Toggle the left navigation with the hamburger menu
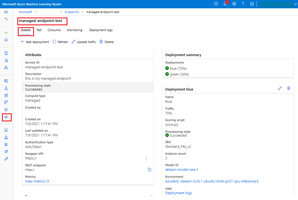This screenshot has height=200, width=298. (x=6, y=12)
